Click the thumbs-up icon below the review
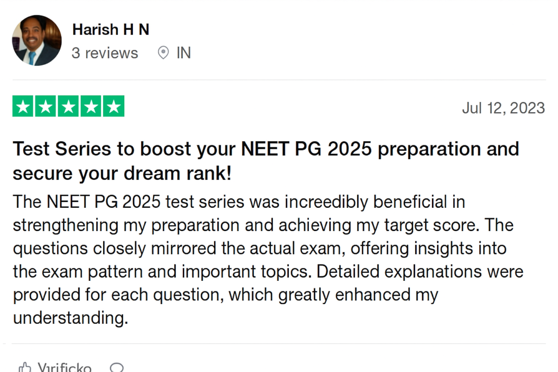The height and width of the screenshot is (372, 558). (25, 368)
